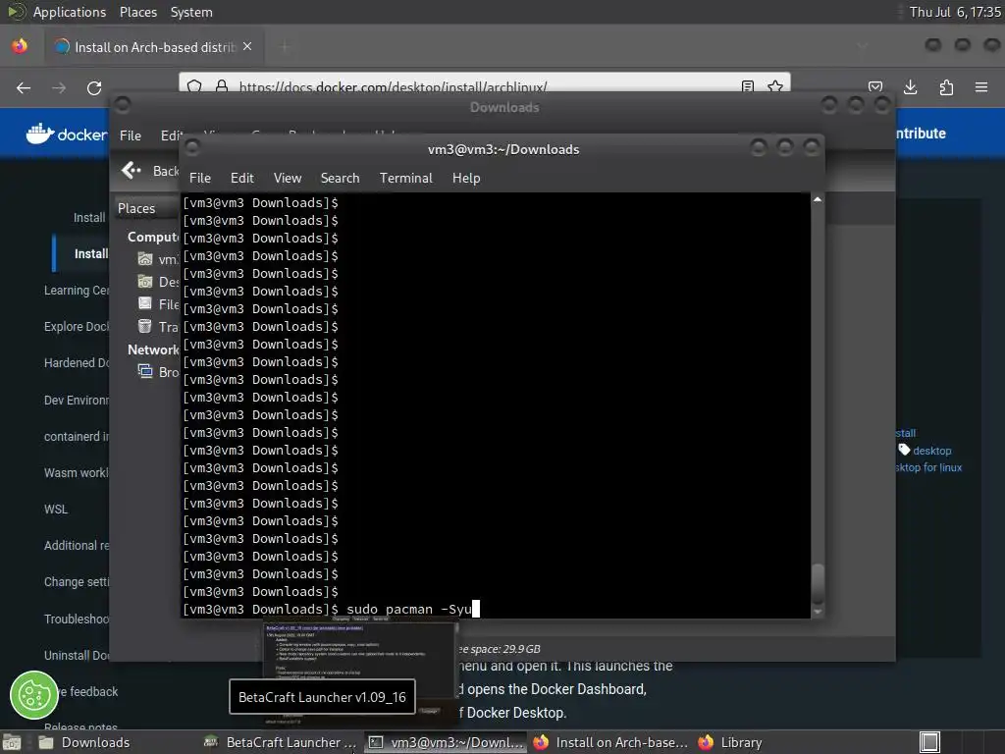Select Network heading in file manager sidebar
This screenshot has height=754, width=1005.
(x=153, y=350)
